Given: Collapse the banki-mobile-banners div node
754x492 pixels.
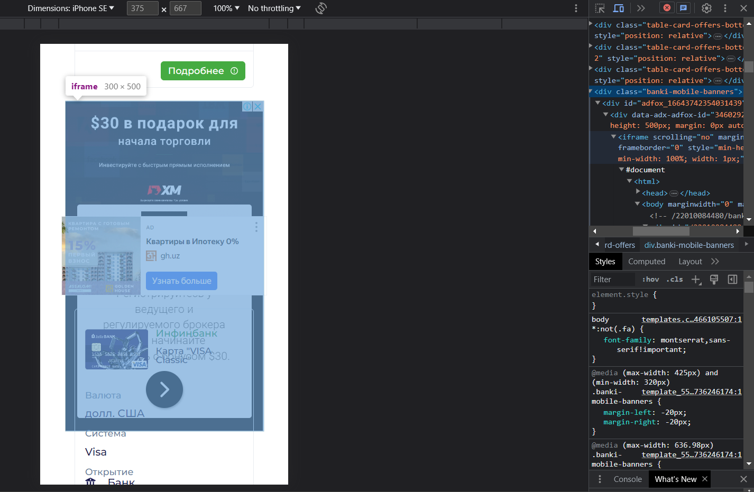Looking at the screenshot, I should (591, 91).
